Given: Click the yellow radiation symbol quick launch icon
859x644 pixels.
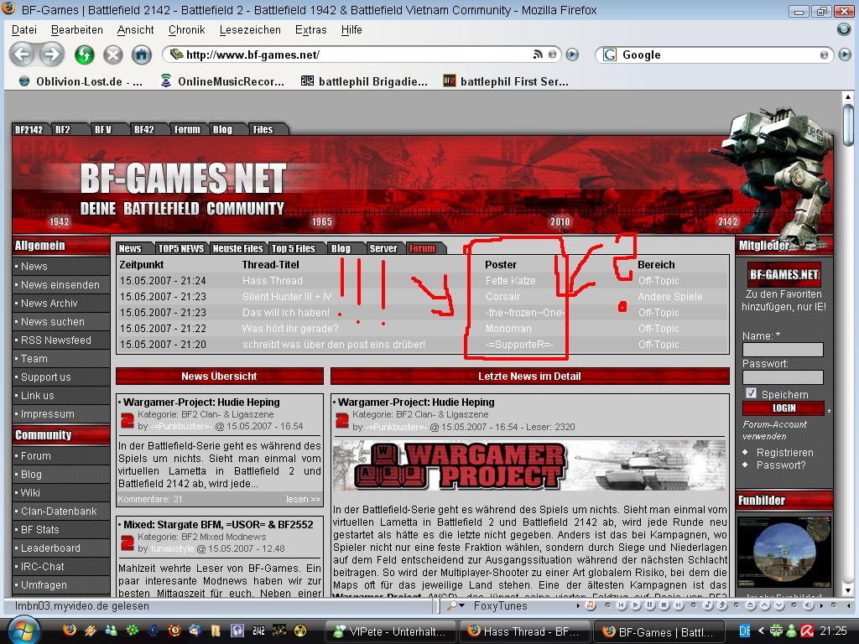Looking at the screenshot, I should (300, 631).
